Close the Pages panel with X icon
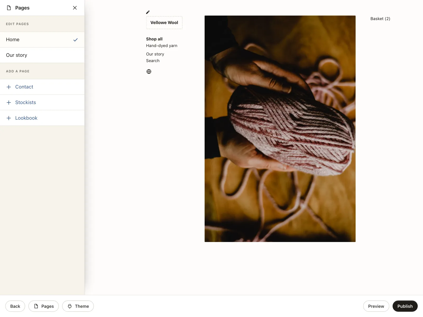The height and width of the screenshot is (317, 423). coord(75,8)
